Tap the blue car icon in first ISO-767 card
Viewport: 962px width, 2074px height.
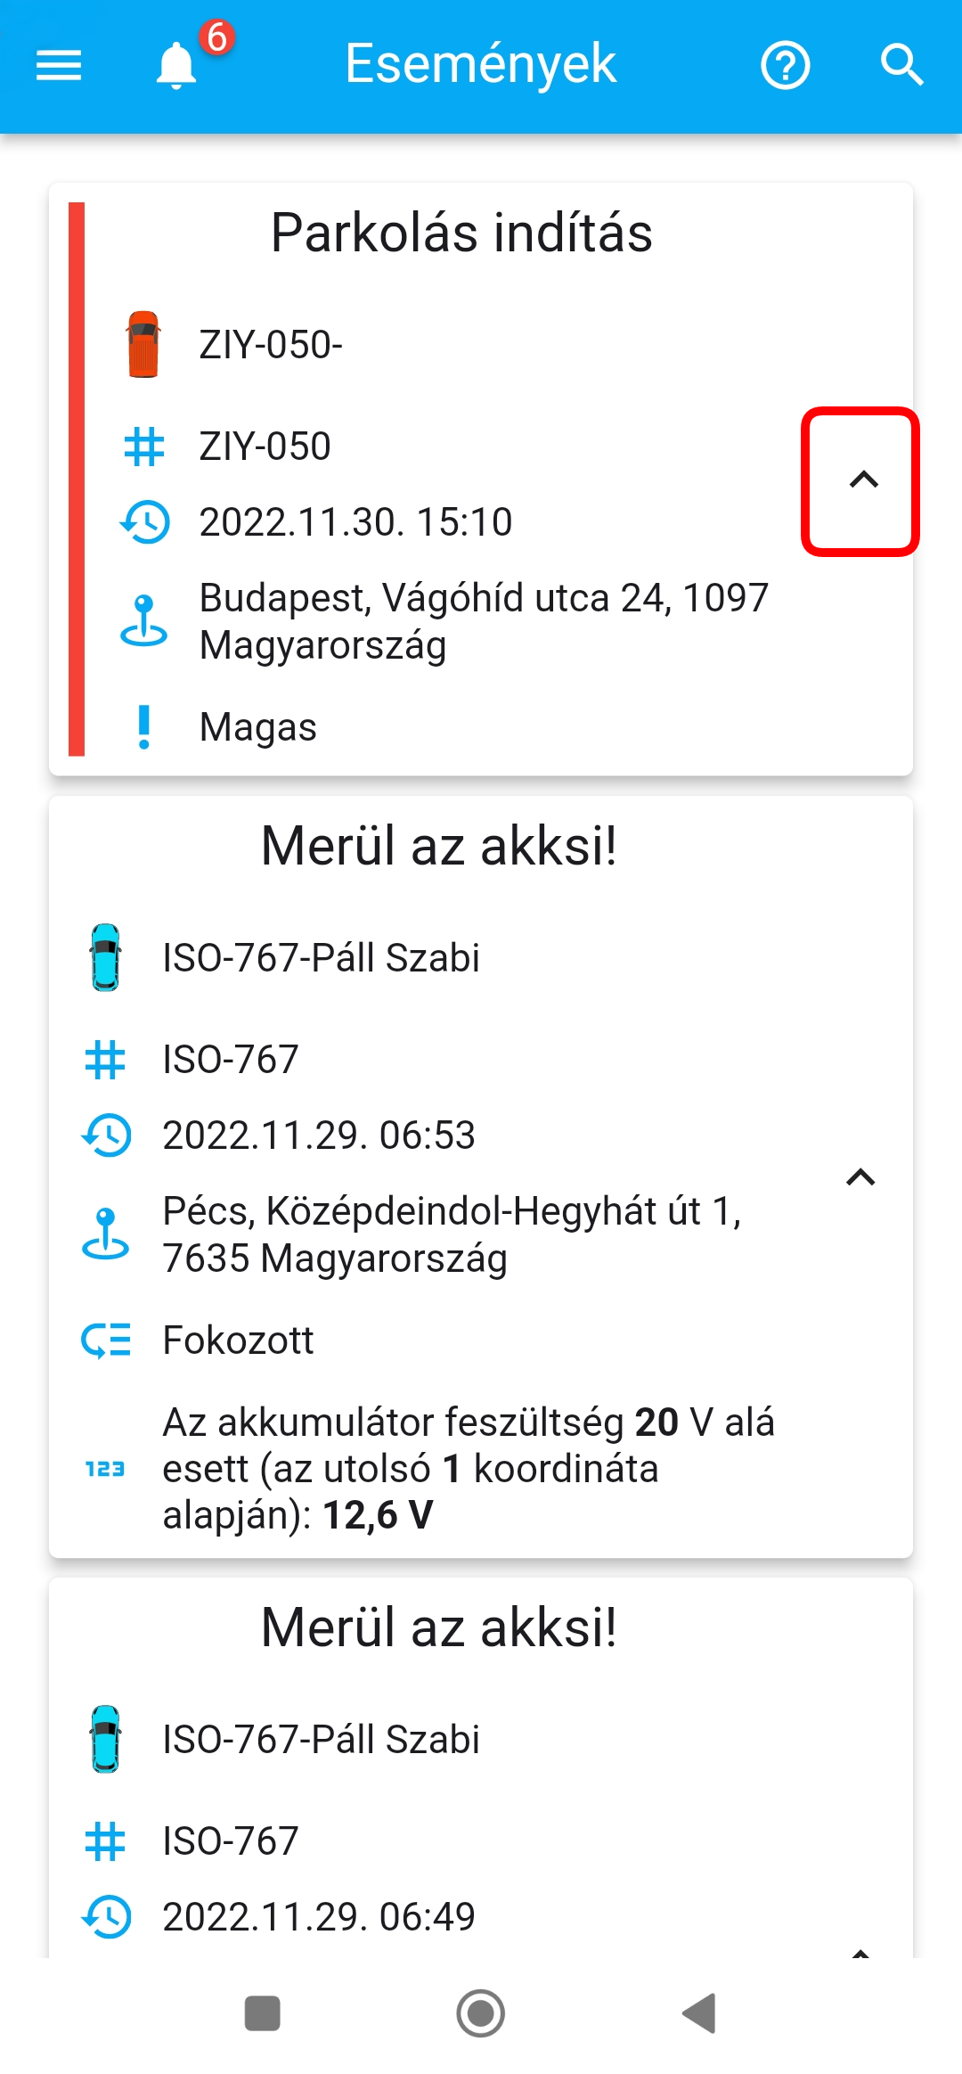(106, 957)
